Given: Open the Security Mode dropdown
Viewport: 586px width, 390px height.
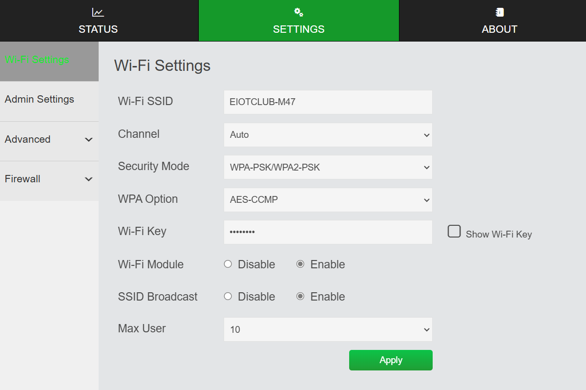Looking at the screenshot, I should coord(328,168).
